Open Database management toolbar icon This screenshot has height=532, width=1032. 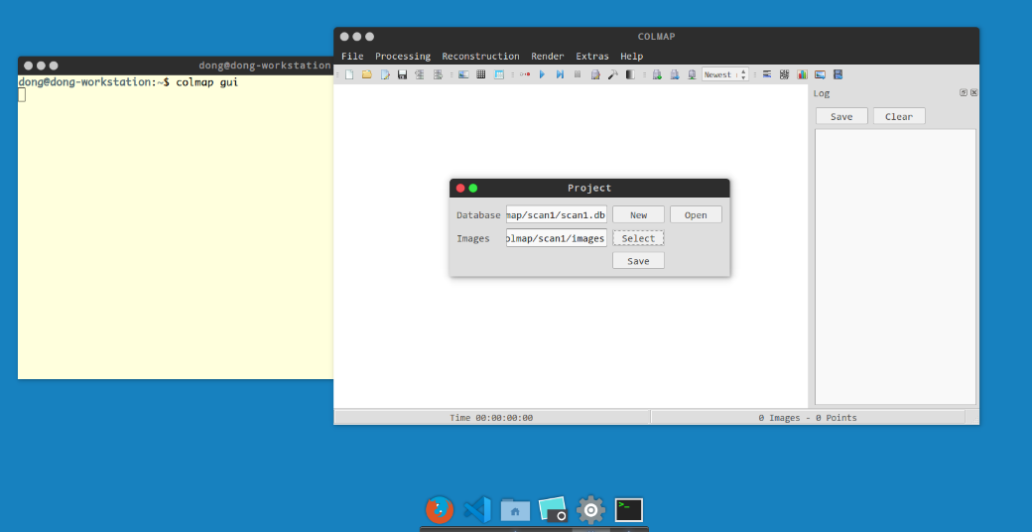click(x=499, y=74)
